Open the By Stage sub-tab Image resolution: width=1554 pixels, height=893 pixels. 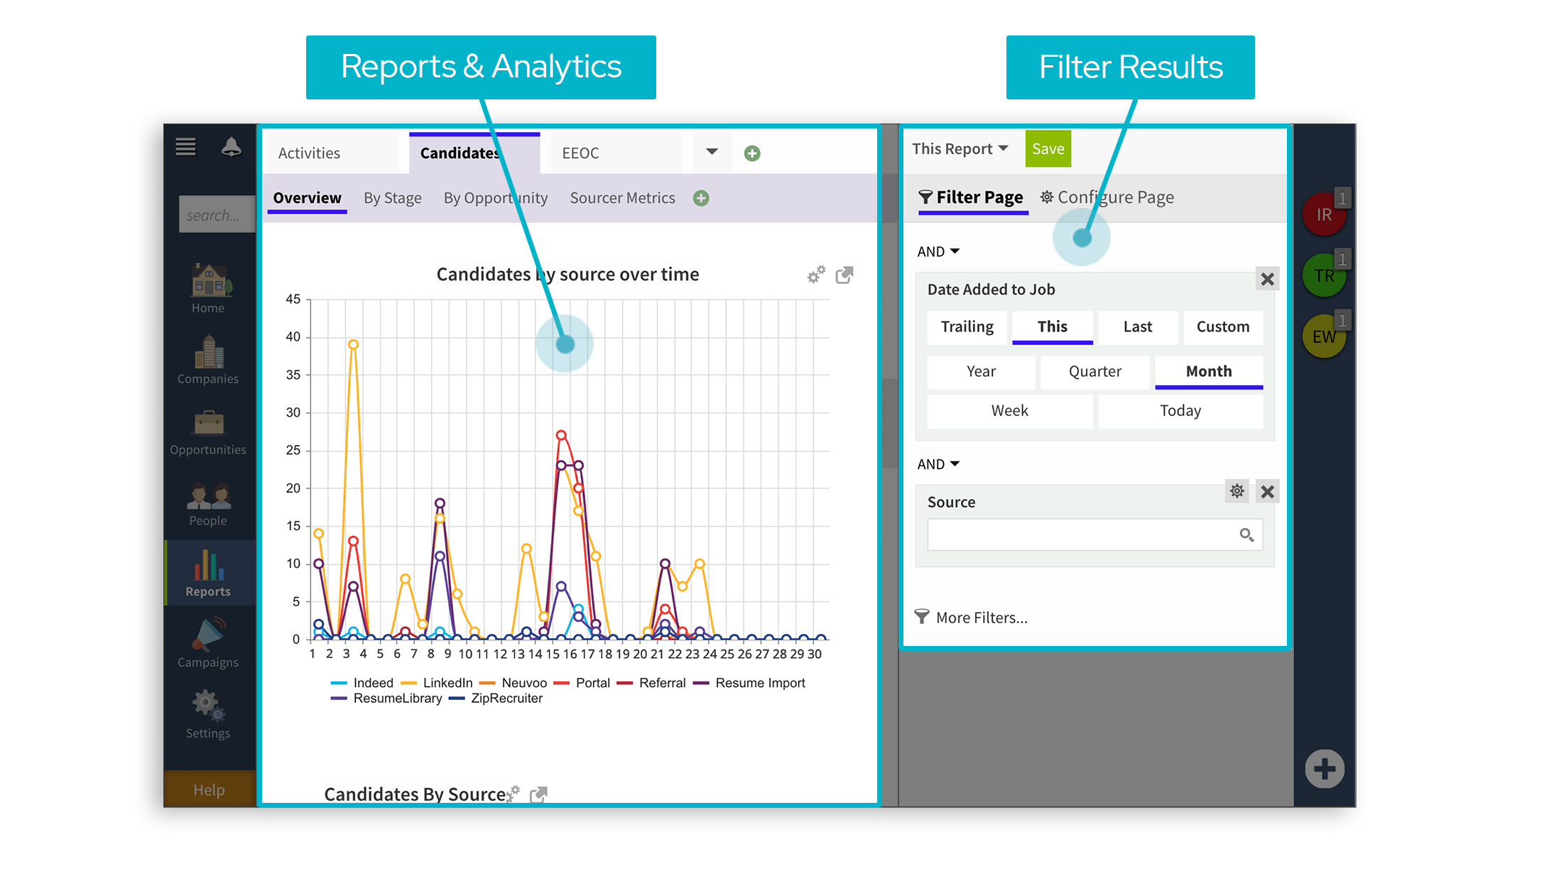pyautogui.click(x=392, y=198)
